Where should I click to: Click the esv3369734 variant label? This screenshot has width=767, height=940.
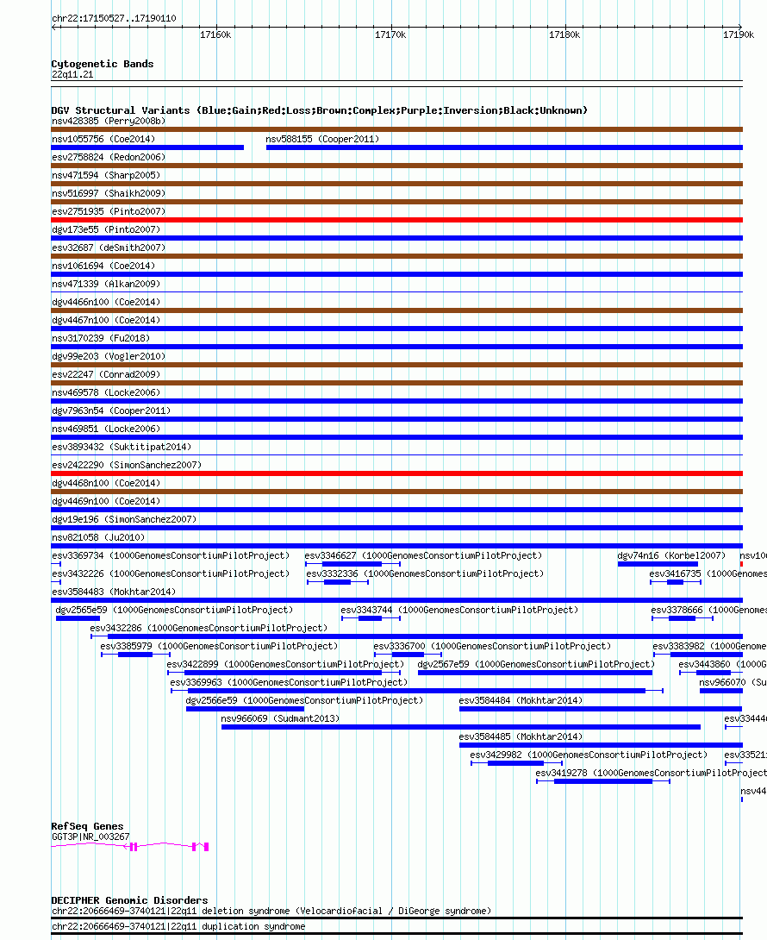(x=171, y=555)
